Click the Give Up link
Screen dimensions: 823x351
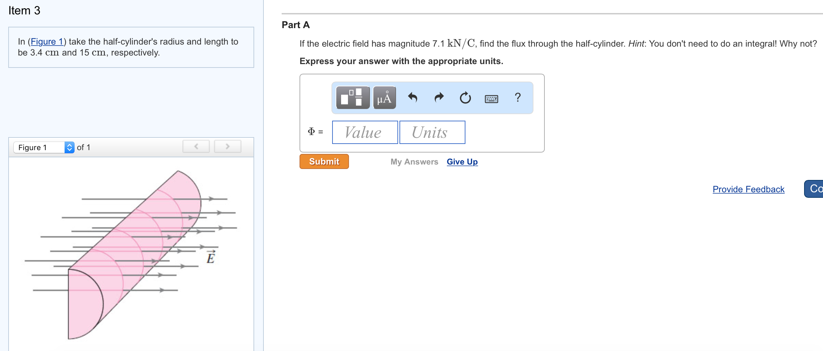[x=462, y=161]
